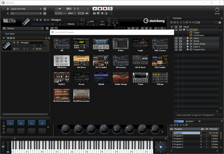Expand the Studio Strings layer
The height and width of the screenshot is (154, 224).
(x=188, y=44)
